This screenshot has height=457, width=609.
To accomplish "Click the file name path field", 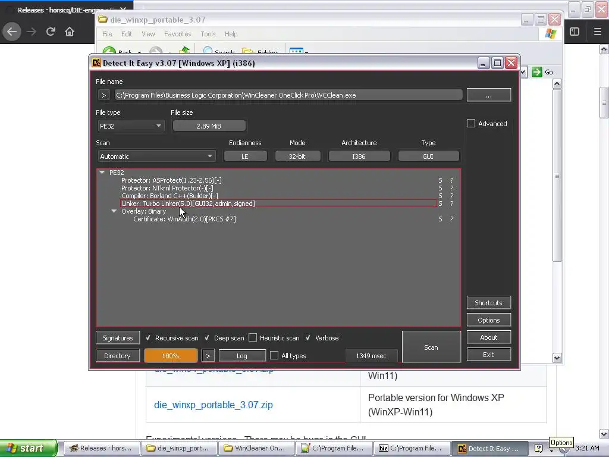I will coord(288,95).
